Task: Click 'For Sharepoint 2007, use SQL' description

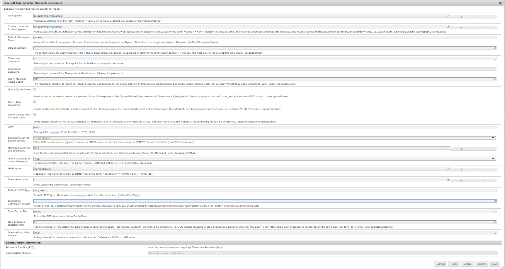Action: click(93, 163)
